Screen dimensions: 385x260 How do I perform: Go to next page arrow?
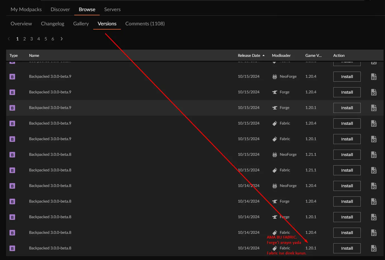click(x=62, y=39)
